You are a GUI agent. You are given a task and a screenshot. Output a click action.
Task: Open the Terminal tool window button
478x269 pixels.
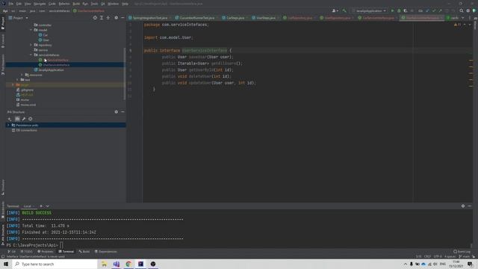coord(66,252)
